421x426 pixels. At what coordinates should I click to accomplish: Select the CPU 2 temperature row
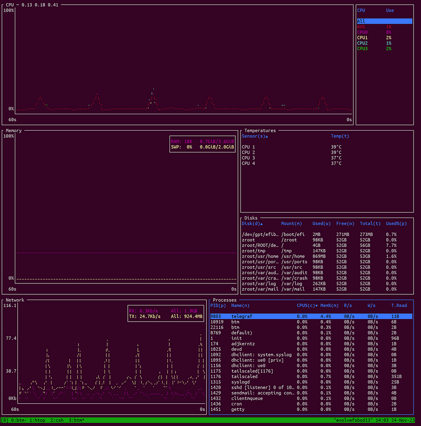pos(327,152)
